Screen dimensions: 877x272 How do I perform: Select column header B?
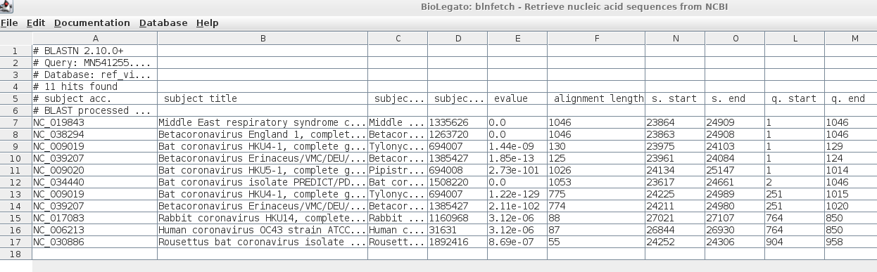point(263,39)
